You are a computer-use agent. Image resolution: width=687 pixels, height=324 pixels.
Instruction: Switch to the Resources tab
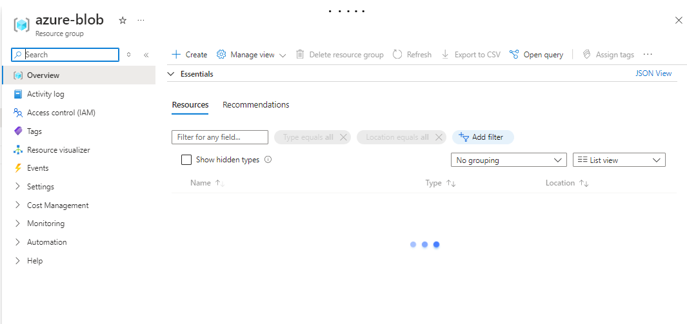coord(190,105)
